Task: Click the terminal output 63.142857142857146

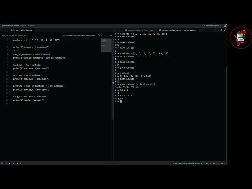Action: pyautogui.click(x=127, y=87)
